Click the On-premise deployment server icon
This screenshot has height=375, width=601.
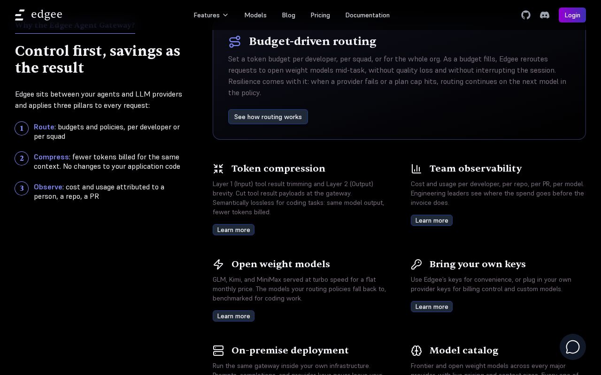coord(218,351)
